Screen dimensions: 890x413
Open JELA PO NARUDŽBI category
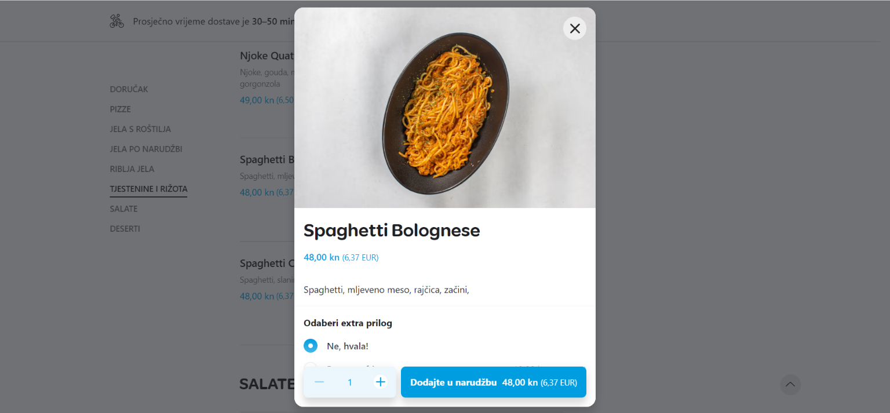(x=146, y=149)
